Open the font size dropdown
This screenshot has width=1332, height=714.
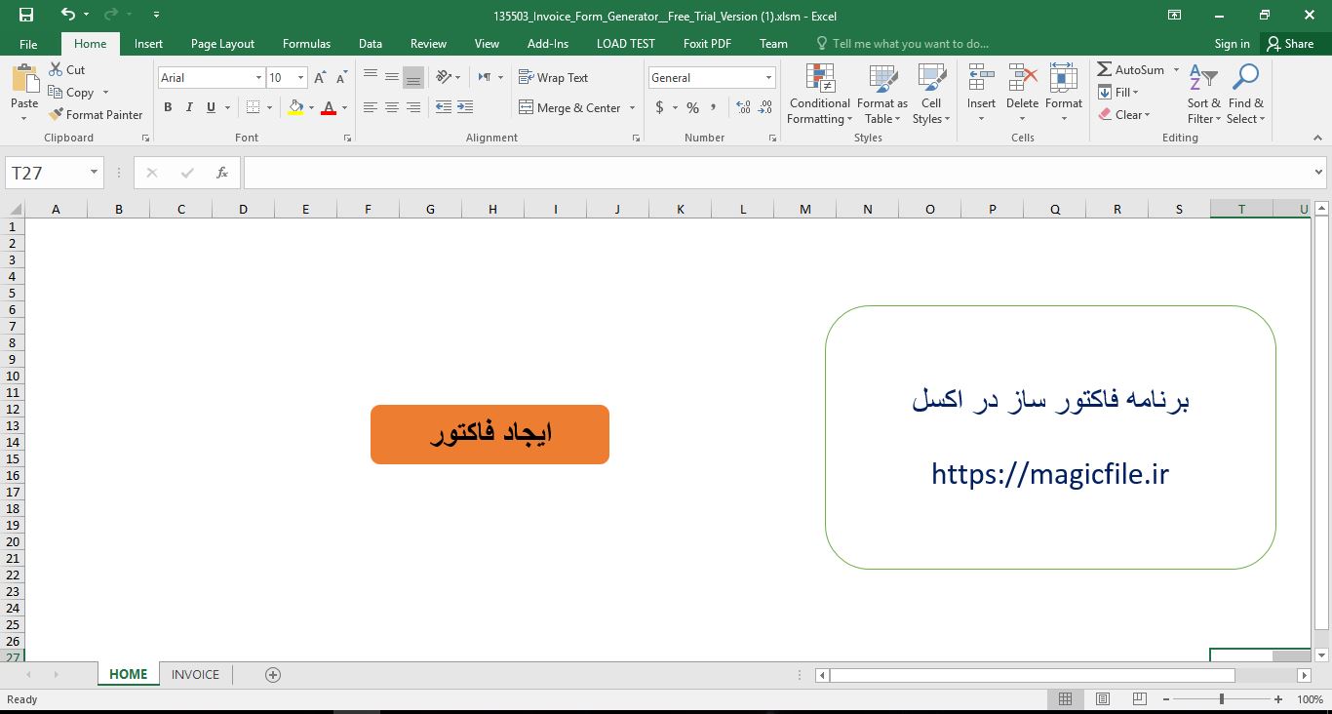(301, 78)
